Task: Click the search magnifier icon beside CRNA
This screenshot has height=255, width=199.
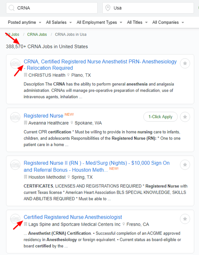Action: (x=11, y=8)
